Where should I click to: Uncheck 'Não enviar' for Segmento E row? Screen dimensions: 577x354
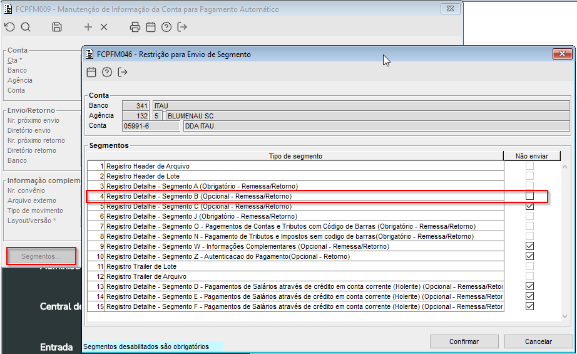529,296
